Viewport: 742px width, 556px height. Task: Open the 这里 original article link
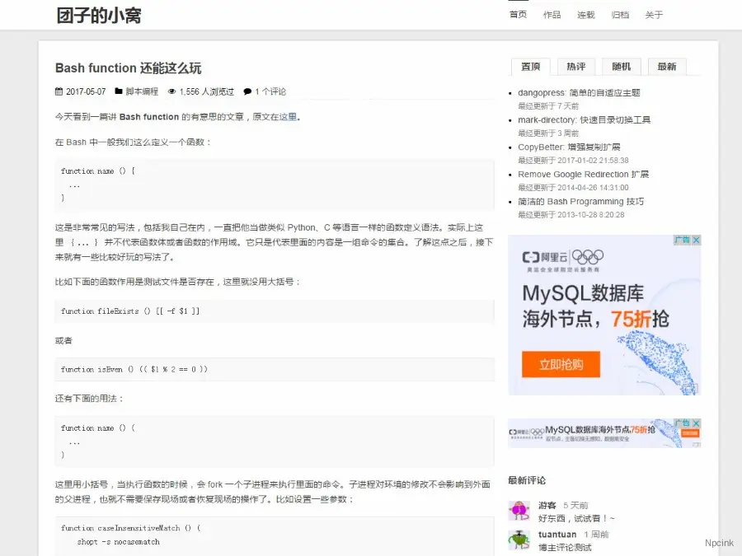[288, 117]
